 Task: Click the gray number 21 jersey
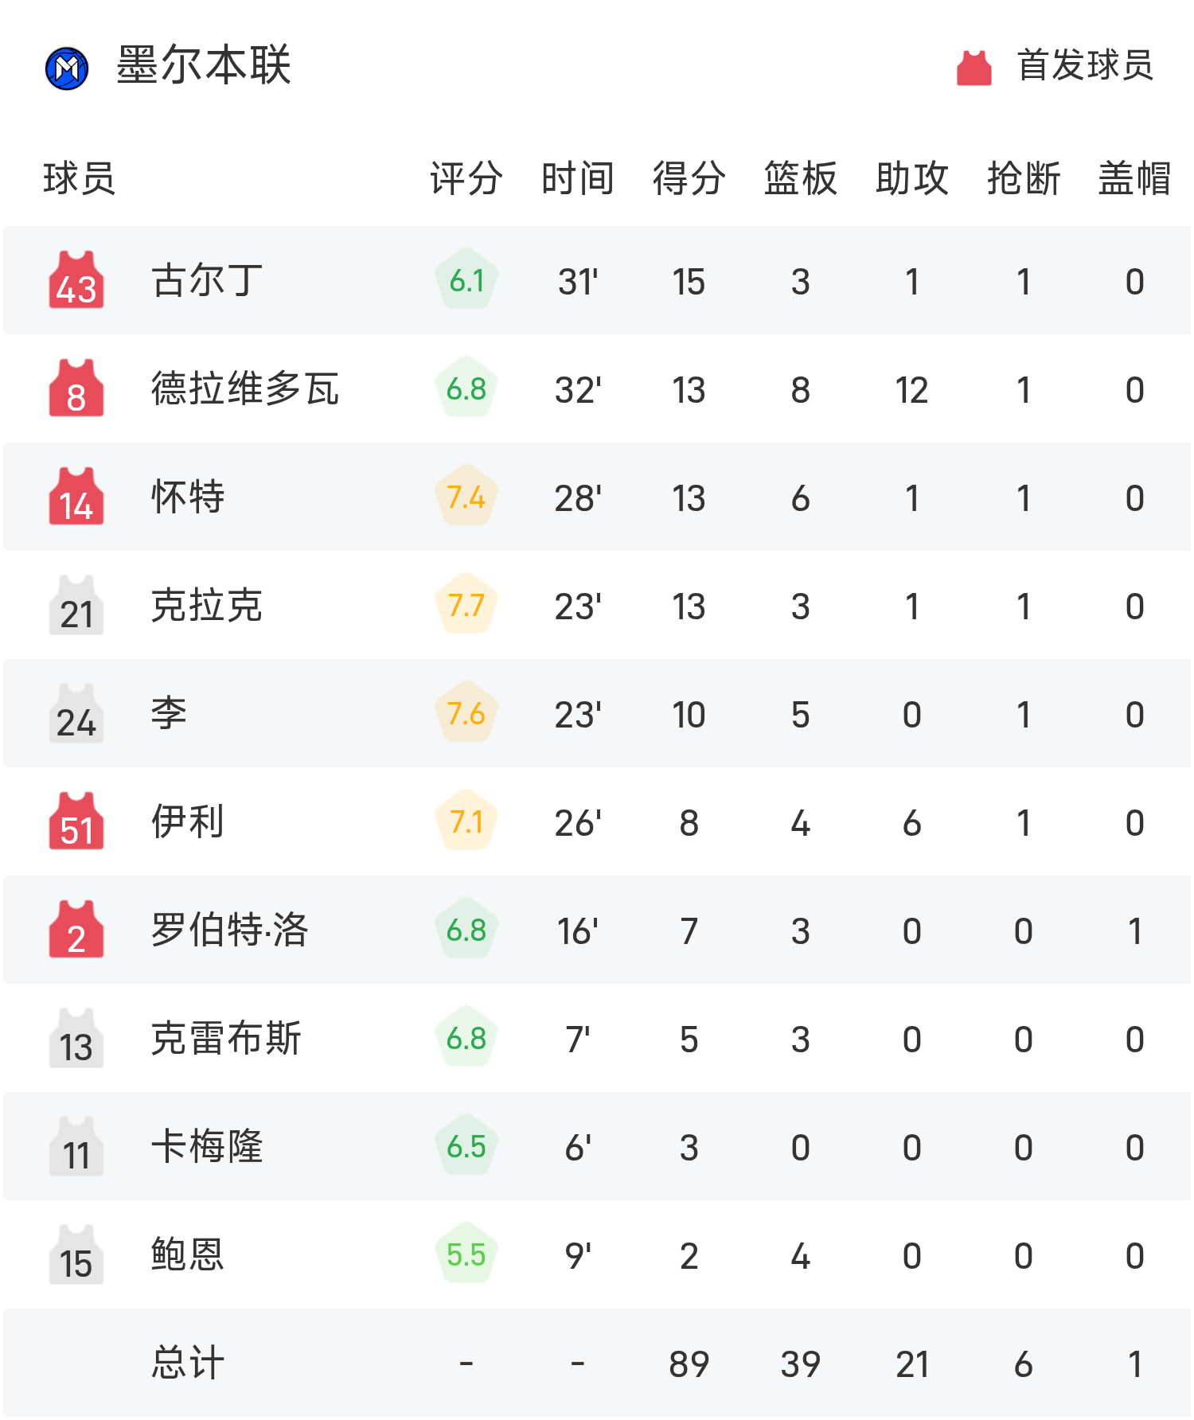click(x=76, y=606)
